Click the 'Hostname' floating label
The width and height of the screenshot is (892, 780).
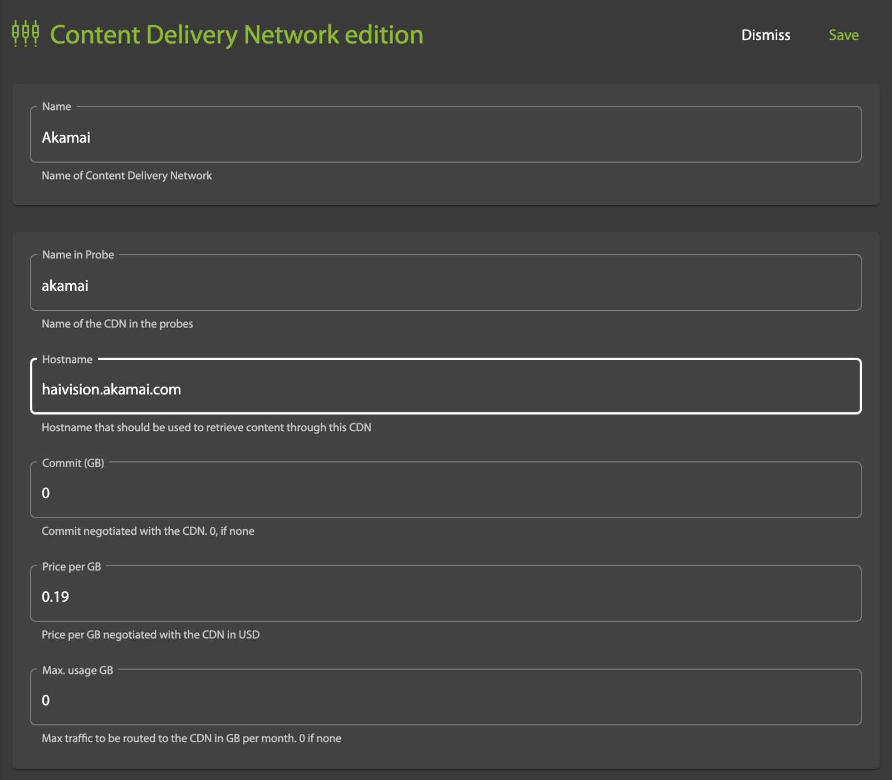[67, 359]
